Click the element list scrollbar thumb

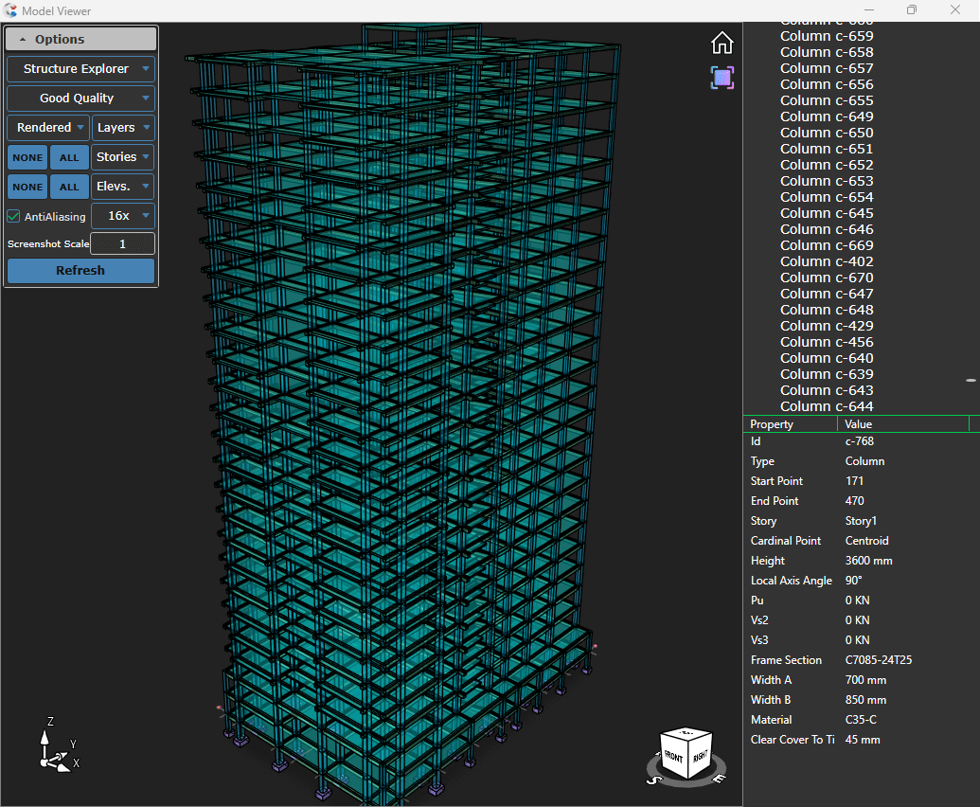971,380
